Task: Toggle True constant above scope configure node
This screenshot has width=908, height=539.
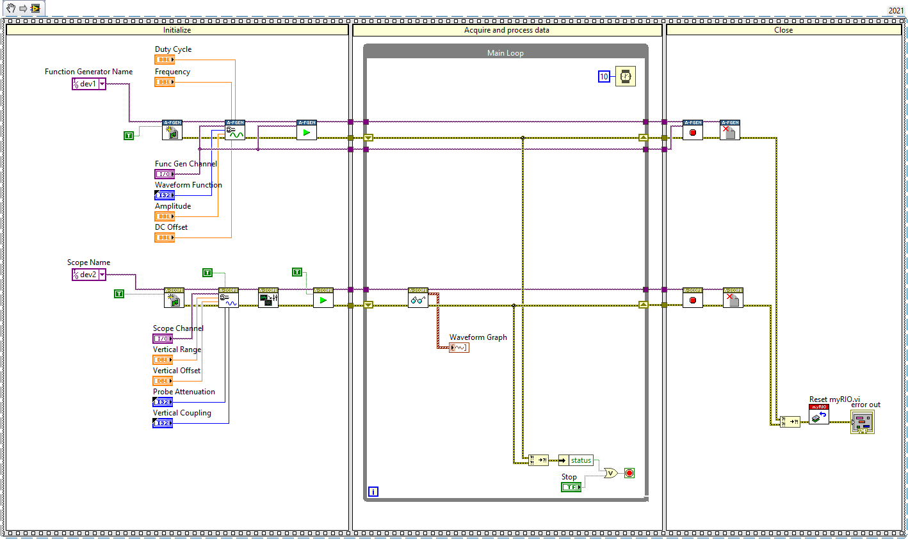Action: [x=207, y=273]
